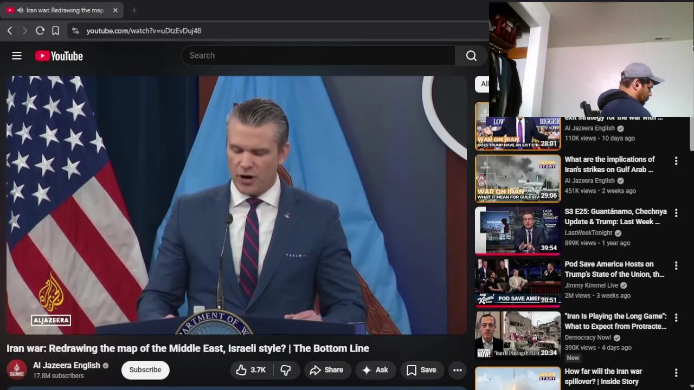Save the video to a playlist
This screenshot has height=390, width=694.
point(421,370)
